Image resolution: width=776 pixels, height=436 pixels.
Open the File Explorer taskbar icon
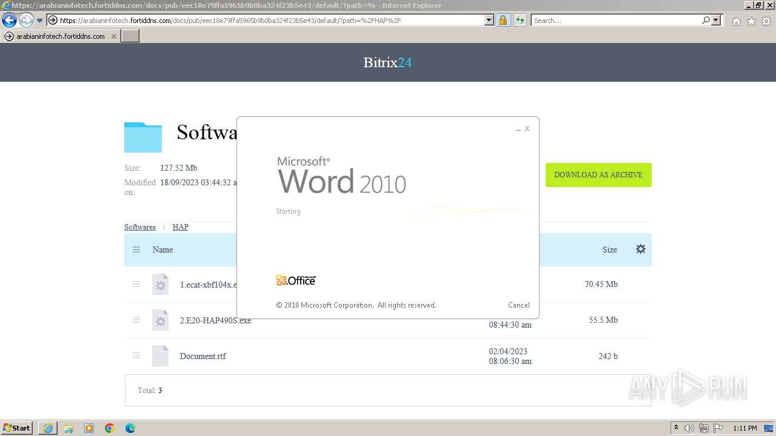(69, 428)
